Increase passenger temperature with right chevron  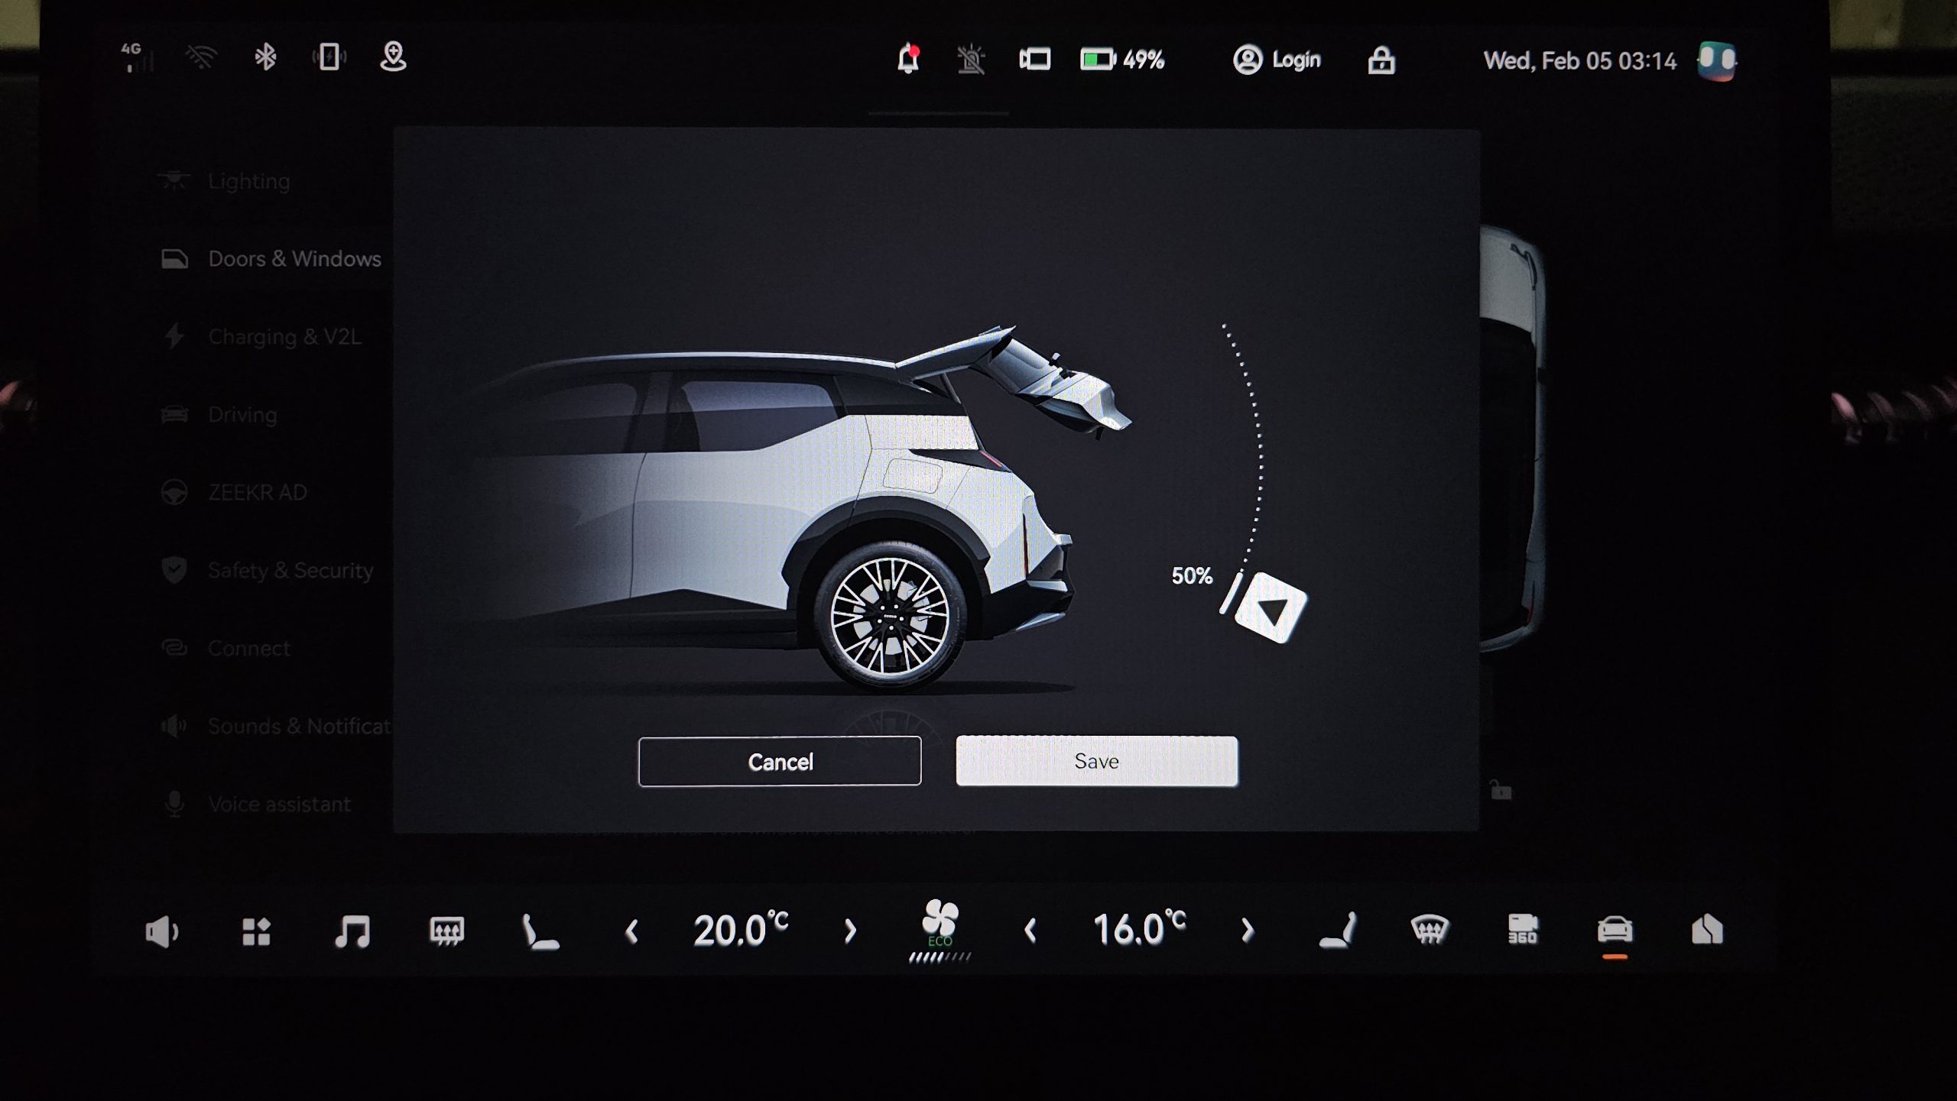tap(1247, 930)
